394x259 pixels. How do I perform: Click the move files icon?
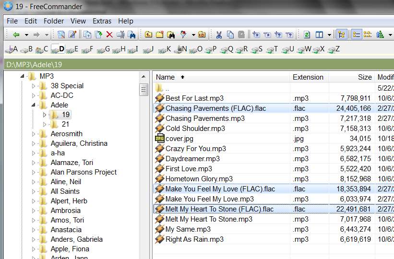(98, 35)
